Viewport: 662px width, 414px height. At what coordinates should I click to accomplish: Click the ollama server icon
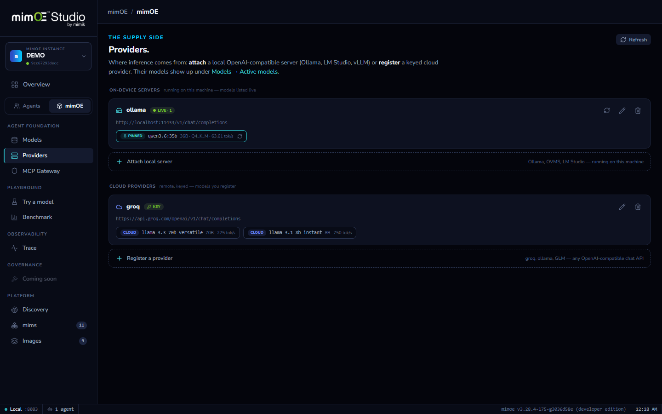[x=119, y=110]
